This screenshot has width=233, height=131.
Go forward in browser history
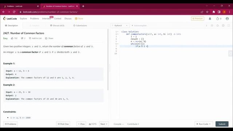(x=9, y=12)
